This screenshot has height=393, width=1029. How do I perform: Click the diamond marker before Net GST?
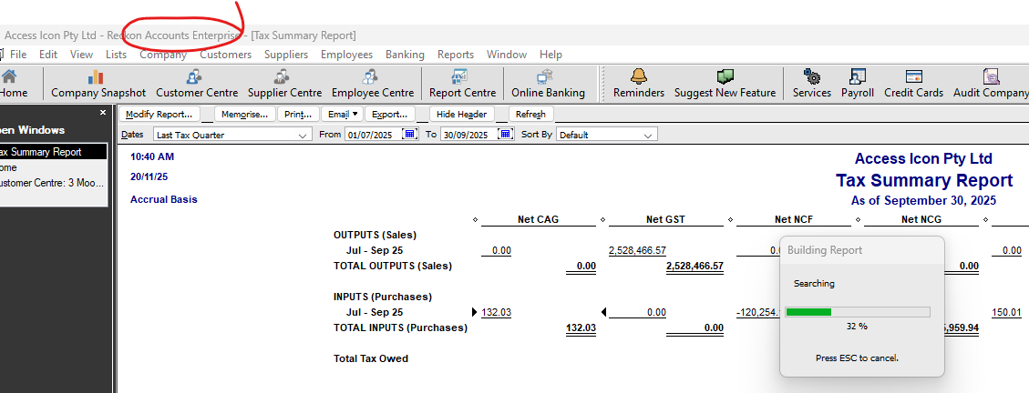point(602,220)
